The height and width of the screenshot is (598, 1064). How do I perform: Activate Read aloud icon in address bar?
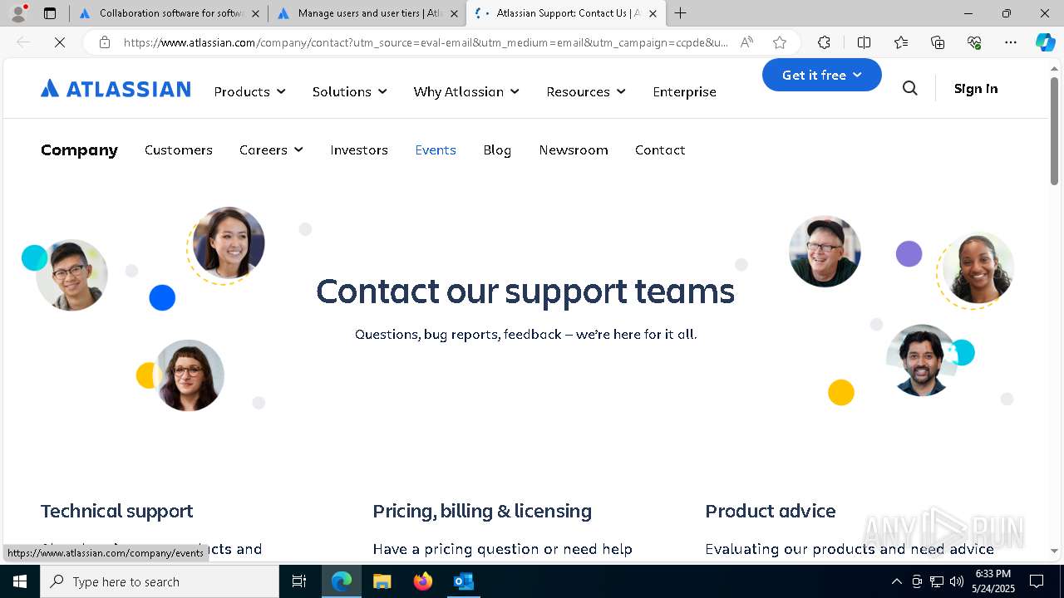click(746, 42)
